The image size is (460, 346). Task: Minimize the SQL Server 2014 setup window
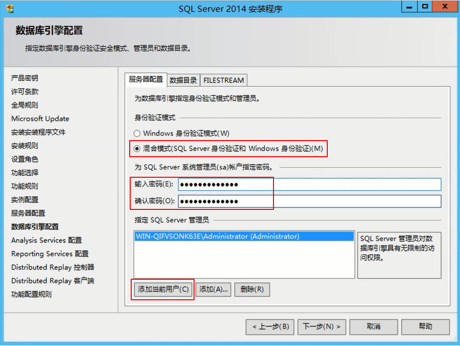click(x=409, y=7)
